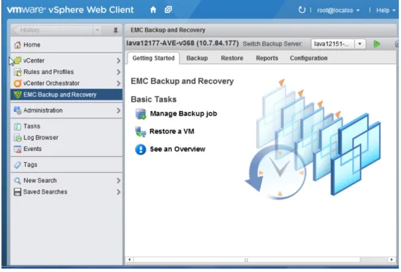Click the Tags label icon
The image size is (401, 272).
pyautogui.click(x=17, y=165)
